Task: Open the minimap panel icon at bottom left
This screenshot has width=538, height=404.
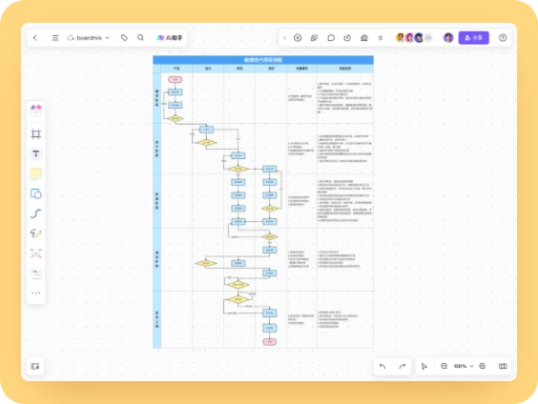Action: click(x=35, y=366)
